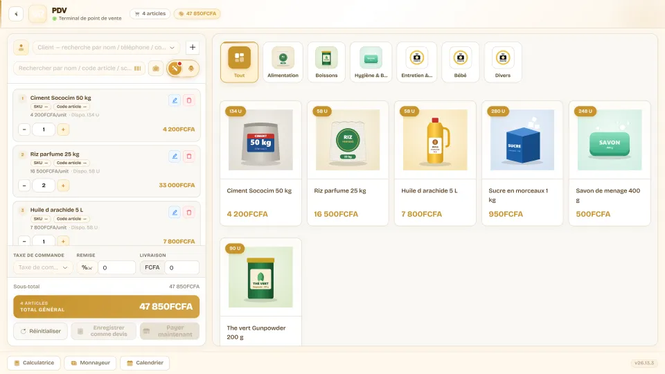
Task: Click quantity field of Ciment Sococim
Action: [x=44, y=130]
